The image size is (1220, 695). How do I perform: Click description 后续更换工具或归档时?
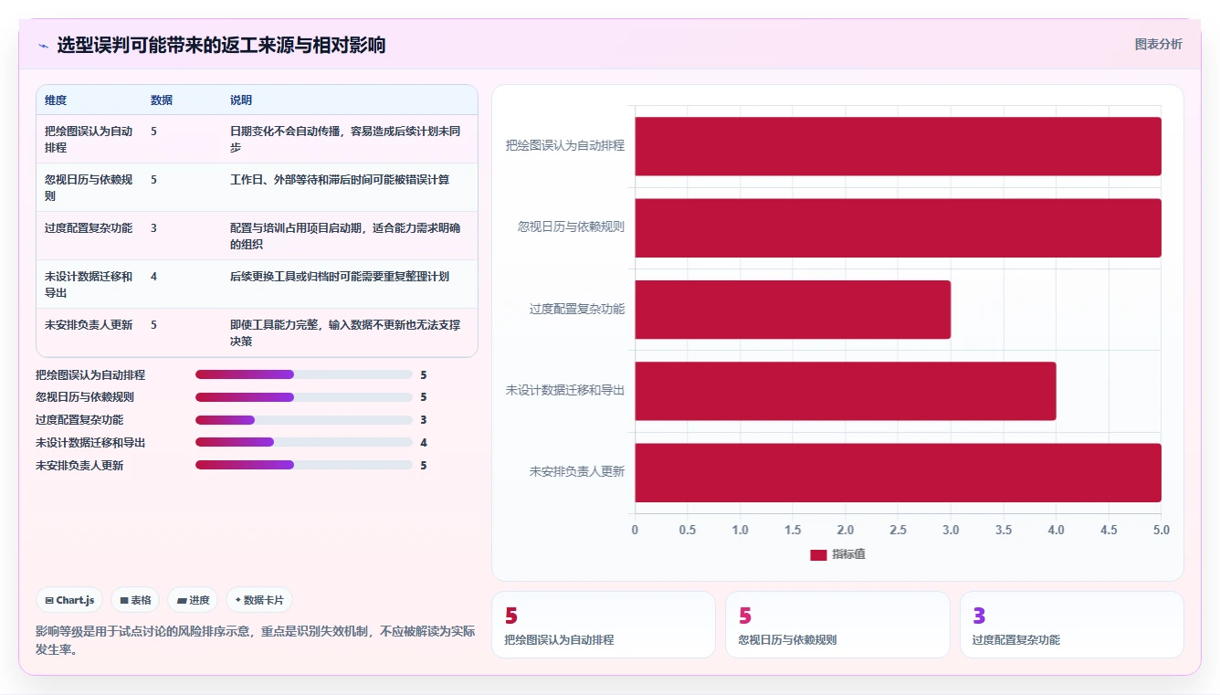[340, 276]
